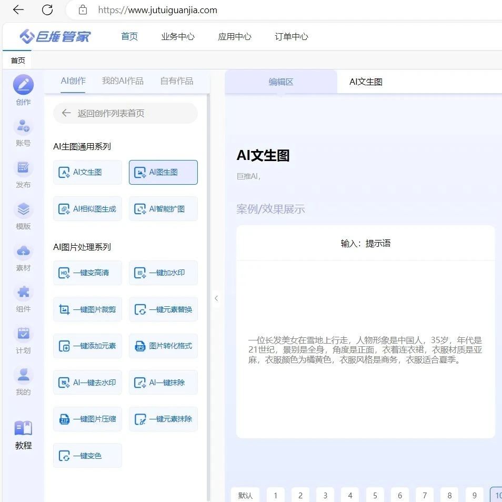Screen dimensions: 502x502
Task: Select the AI智能扩图 tool
Action: tap(163, 209)
